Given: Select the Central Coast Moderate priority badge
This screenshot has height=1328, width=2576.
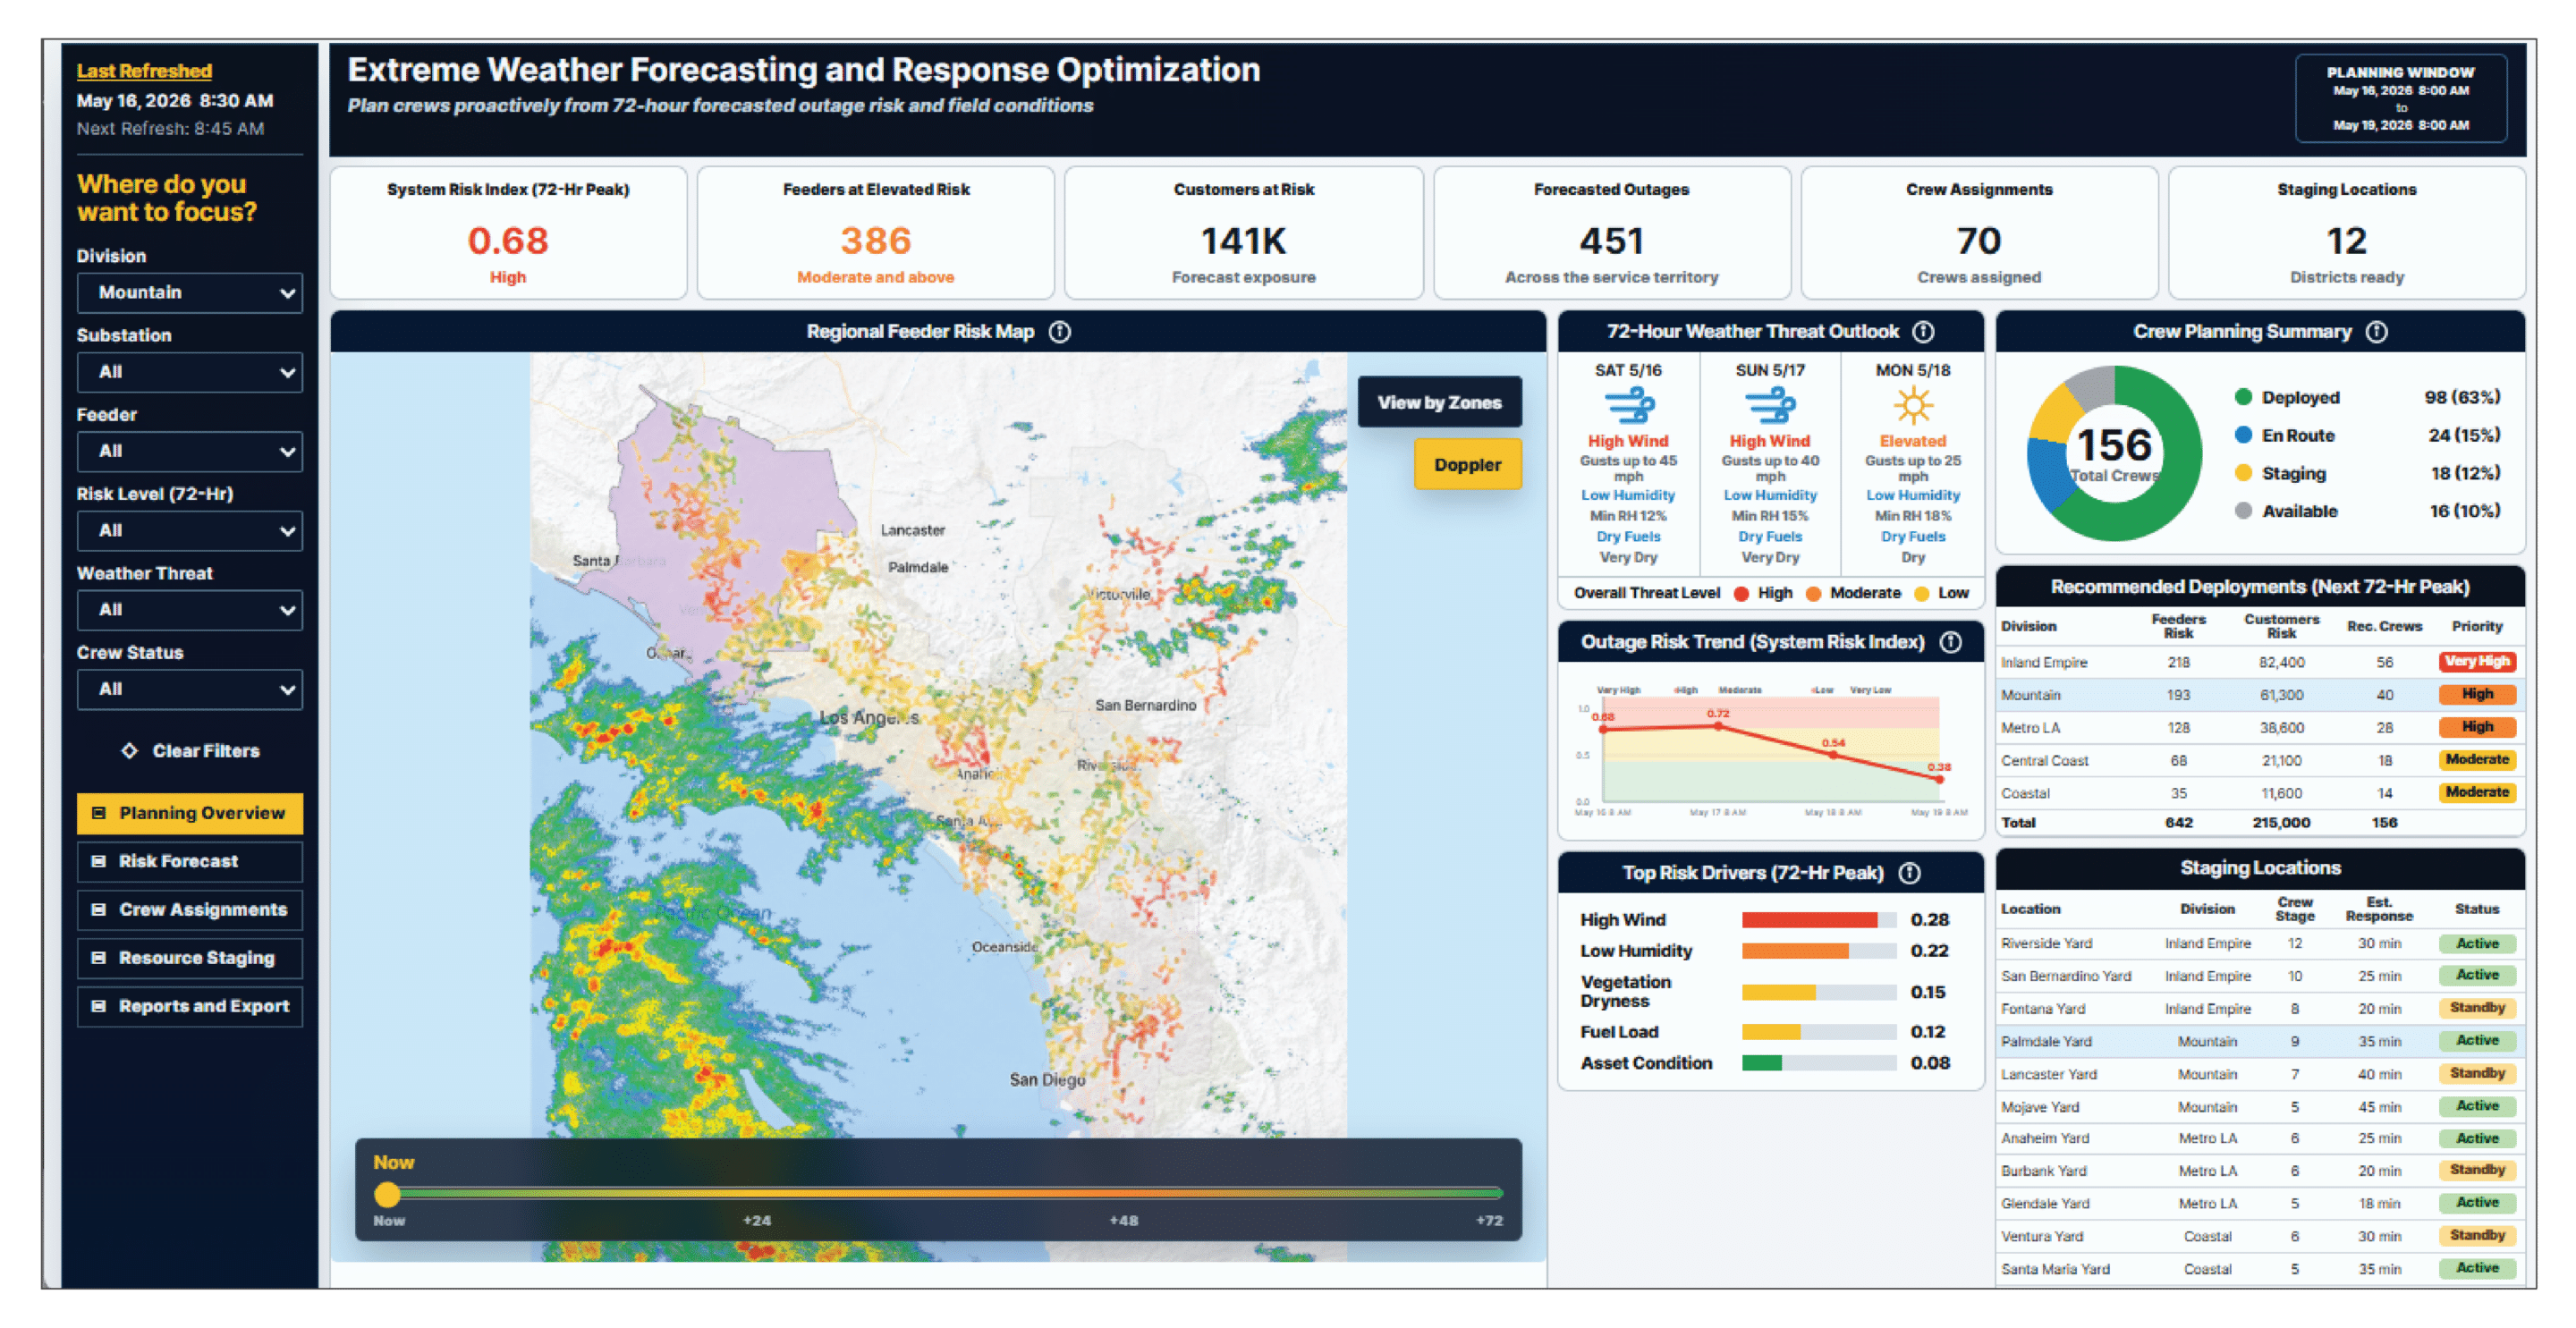Looking at the screenshot, I should point(2477,760).
